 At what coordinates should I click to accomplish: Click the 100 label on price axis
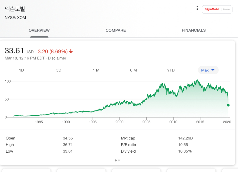8,81
